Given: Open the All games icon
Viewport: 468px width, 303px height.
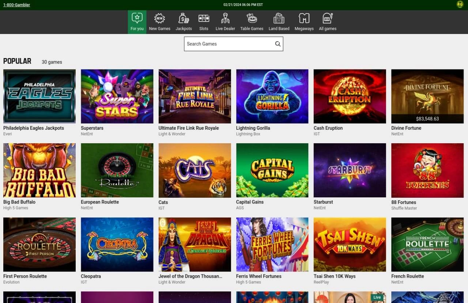Looking at the screenshot, I should tap(327, 18).
